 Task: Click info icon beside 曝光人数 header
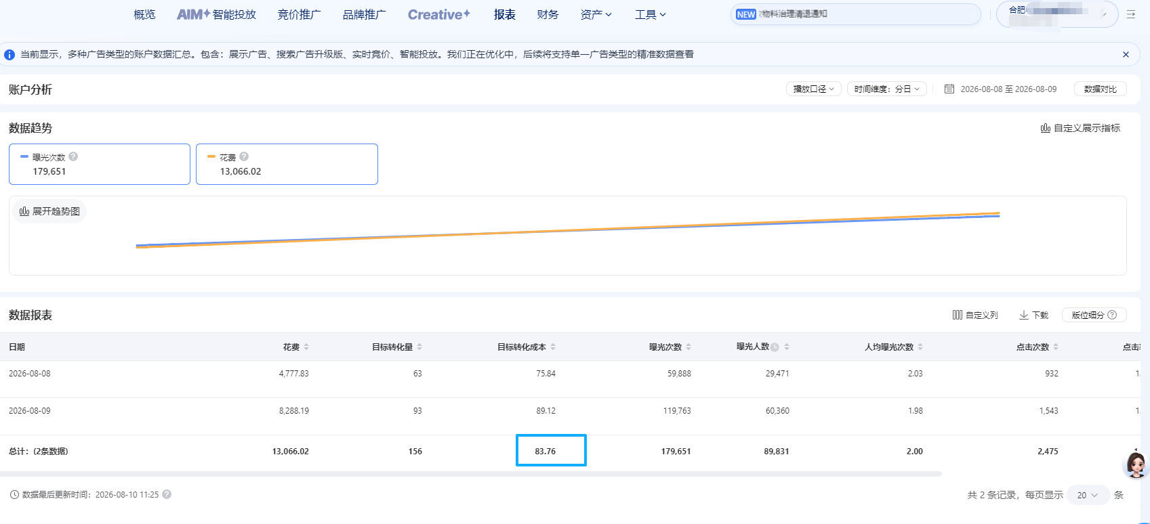[775, 347]
